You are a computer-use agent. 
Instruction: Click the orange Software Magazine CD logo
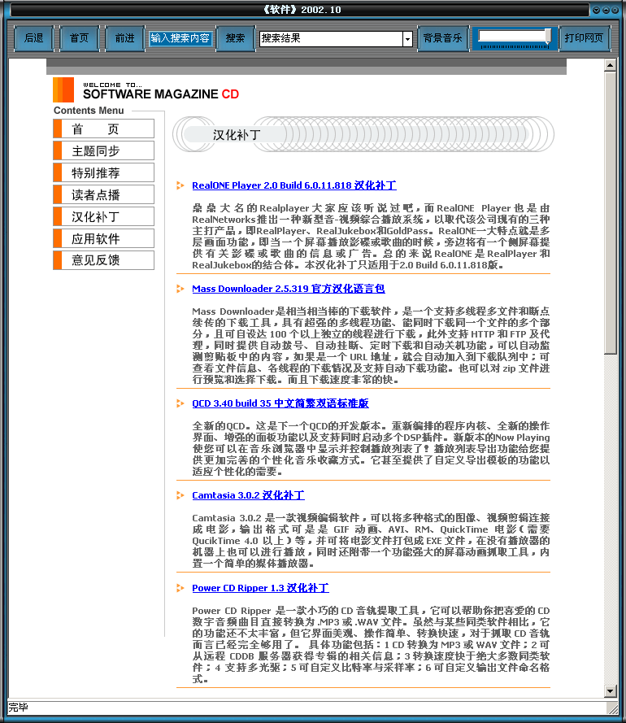coord(63,90)
